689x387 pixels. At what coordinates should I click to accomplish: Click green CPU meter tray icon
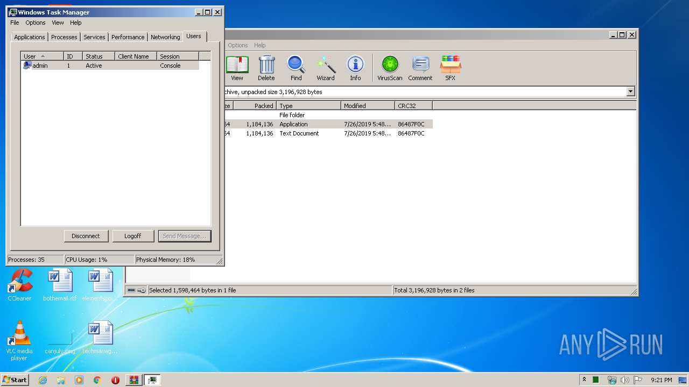(596, 380)
